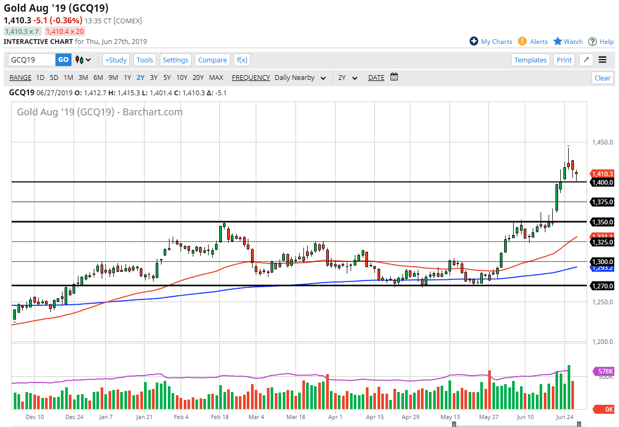Switch range to 6M
This screenshot has height=427, width=619.
pyautogui.click(x=98, y=78)
